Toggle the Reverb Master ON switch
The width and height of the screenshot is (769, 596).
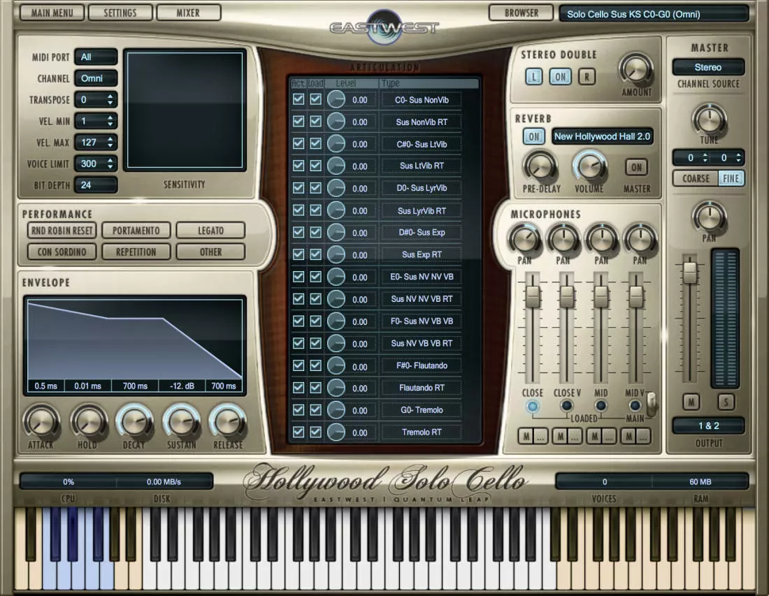pos(636,168)
